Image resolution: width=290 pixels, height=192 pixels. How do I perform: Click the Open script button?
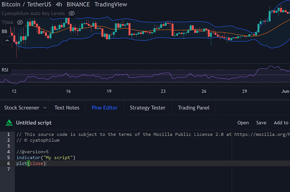pyautogui.click(x=243, y=123)
